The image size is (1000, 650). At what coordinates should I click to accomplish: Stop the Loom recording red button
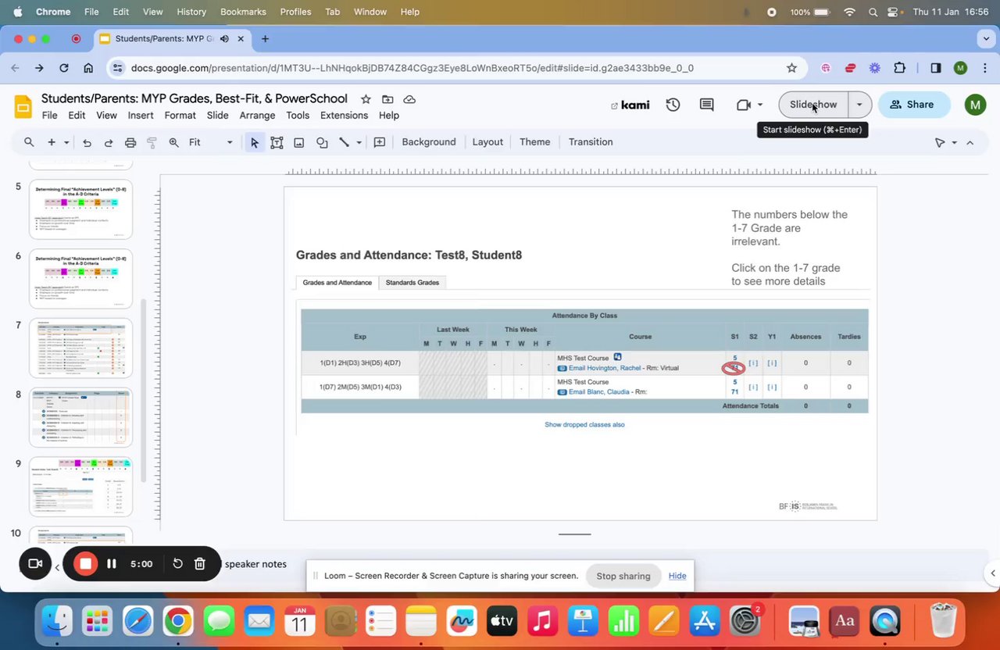pos(85,563)
